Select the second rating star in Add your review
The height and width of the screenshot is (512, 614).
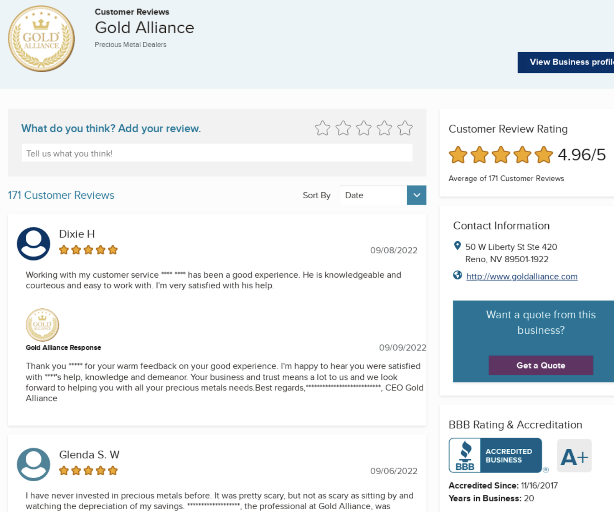click(343, 128)
